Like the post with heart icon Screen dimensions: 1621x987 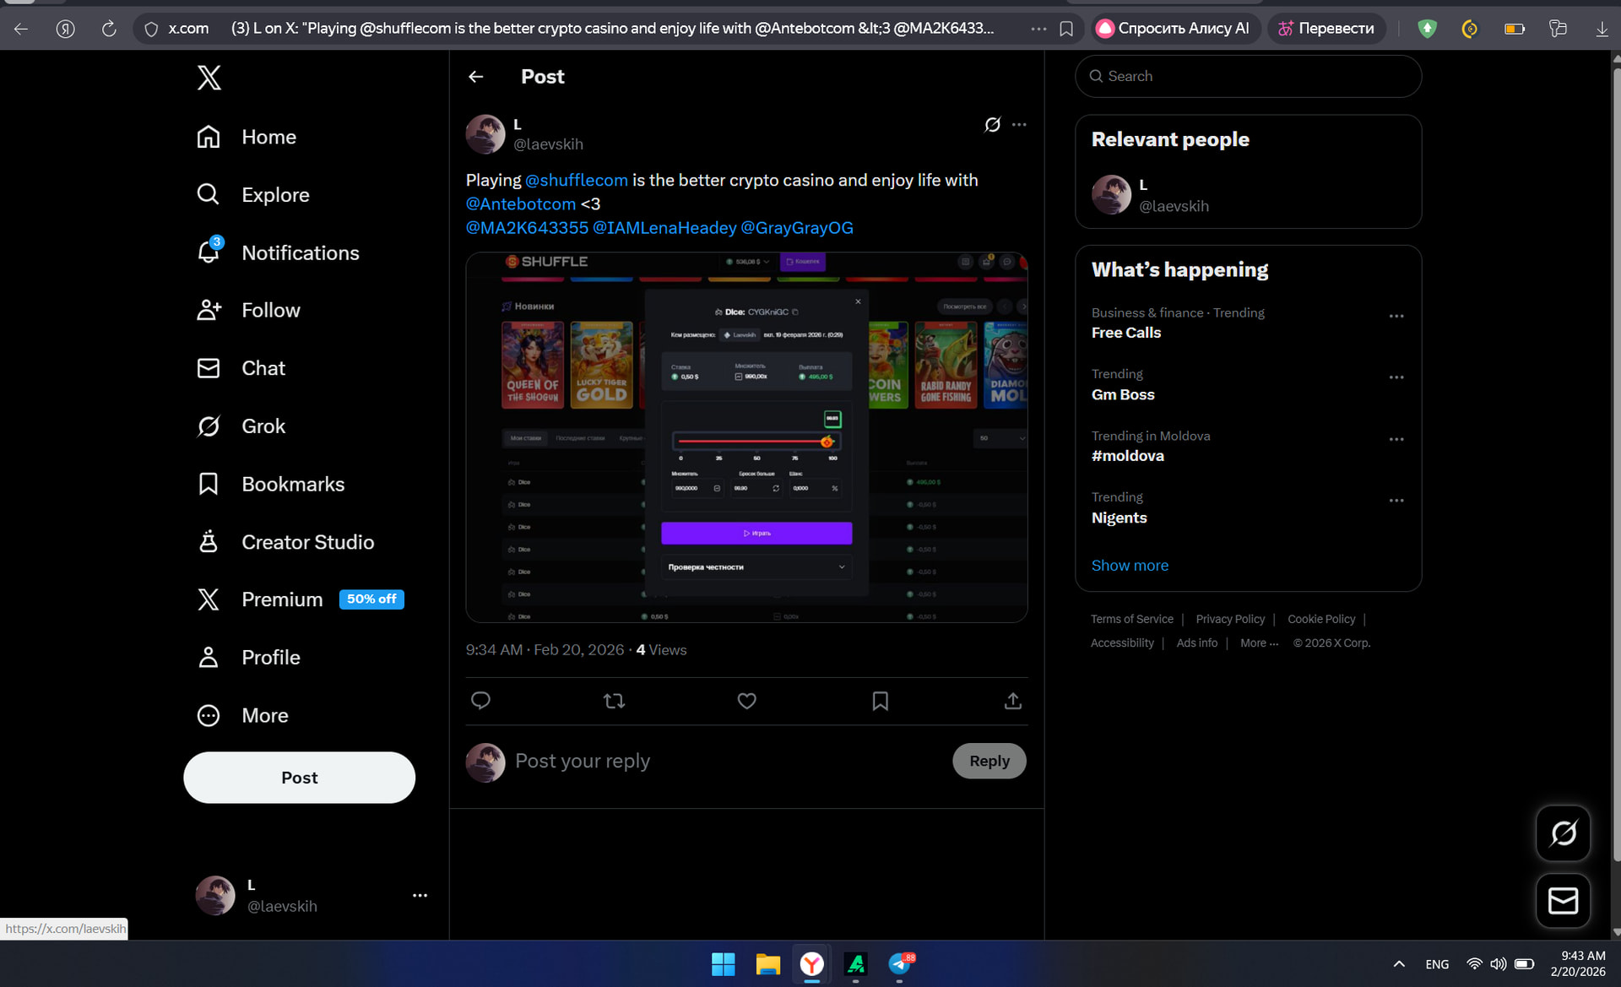(746, 701)
